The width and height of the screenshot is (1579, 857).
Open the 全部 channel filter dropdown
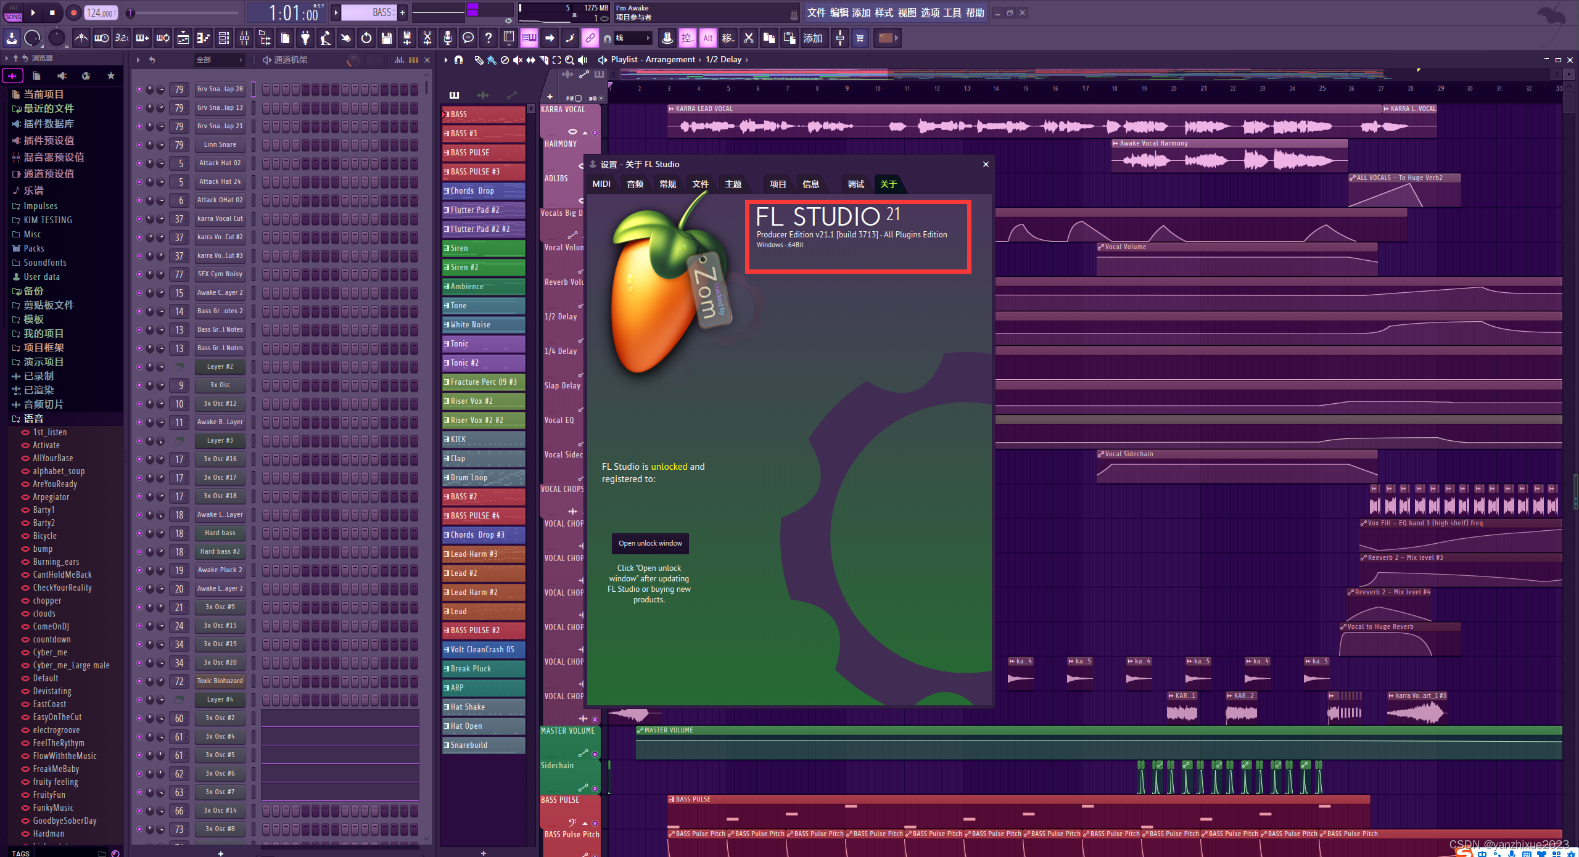pos(219,60)
